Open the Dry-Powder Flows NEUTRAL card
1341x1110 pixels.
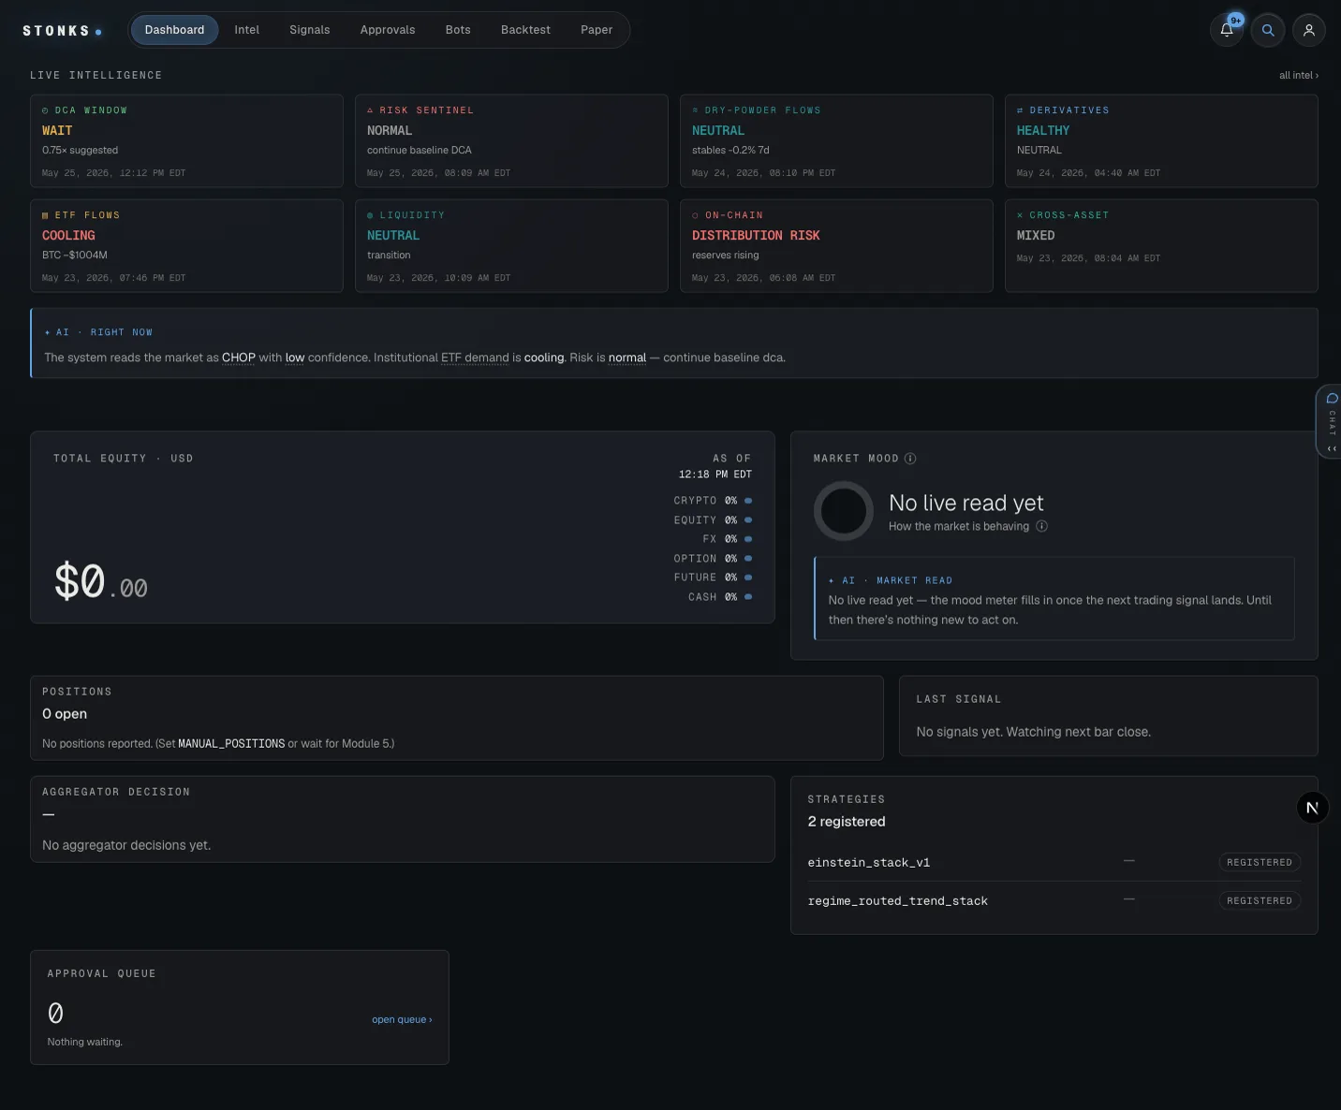836,140
